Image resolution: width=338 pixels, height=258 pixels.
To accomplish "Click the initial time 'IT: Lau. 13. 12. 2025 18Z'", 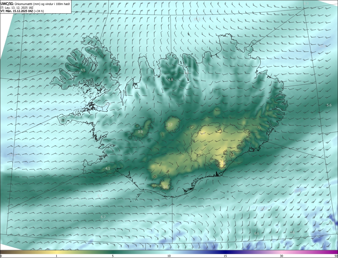I will (x=17, y=8).
